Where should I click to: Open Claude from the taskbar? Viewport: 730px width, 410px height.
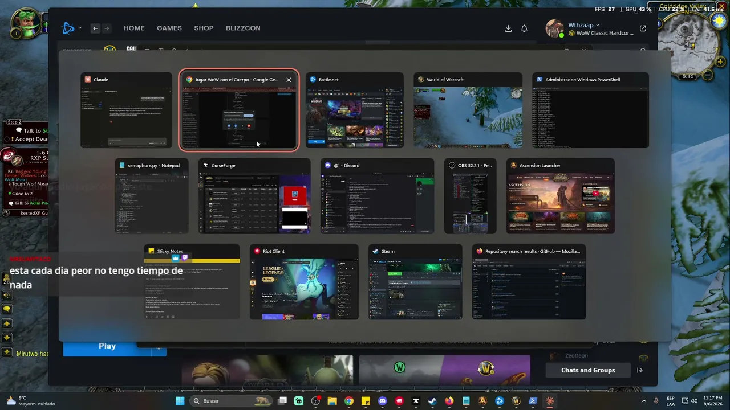tap(550, 401)
